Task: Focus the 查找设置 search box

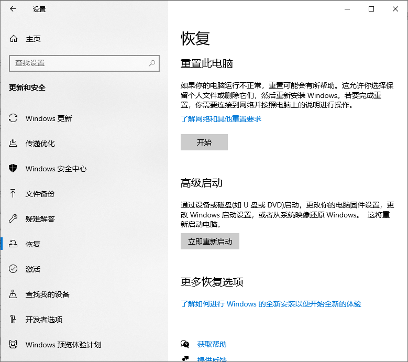Action: pos(84,63)
